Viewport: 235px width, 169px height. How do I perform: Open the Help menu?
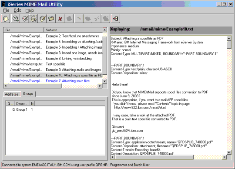pyautogui.click(x=30, y=10)
